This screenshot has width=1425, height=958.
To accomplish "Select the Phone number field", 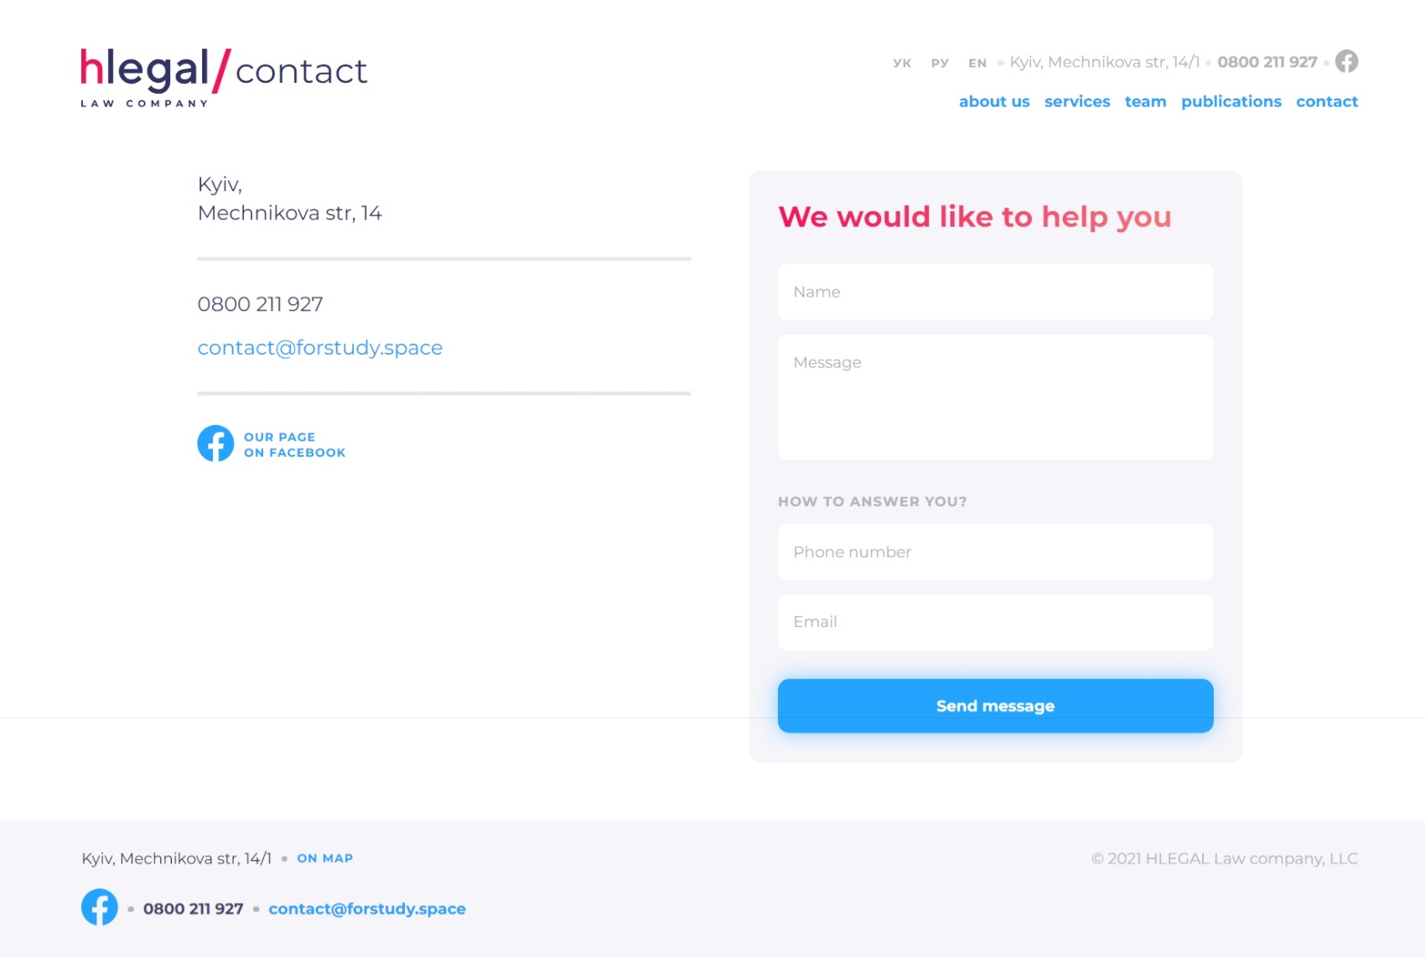I will 995,551.
